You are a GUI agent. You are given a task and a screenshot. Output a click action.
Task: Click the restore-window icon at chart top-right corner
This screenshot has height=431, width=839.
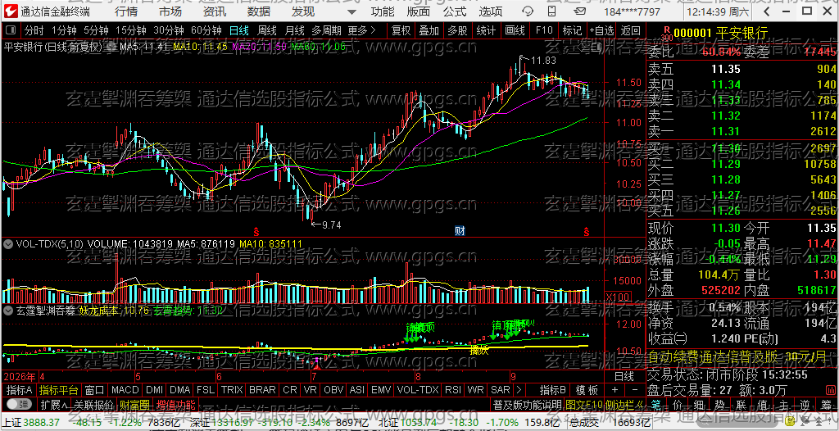[597, 48]
